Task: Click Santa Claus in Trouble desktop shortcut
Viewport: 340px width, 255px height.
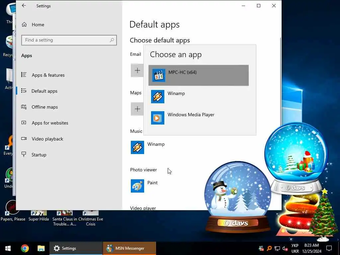Action: click(x=65, y=218)
